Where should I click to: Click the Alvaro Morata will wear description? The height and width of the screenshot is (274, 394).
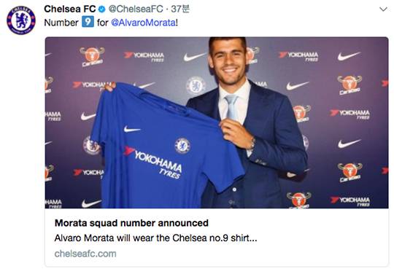pyautogui.click(x=155, y=238)
